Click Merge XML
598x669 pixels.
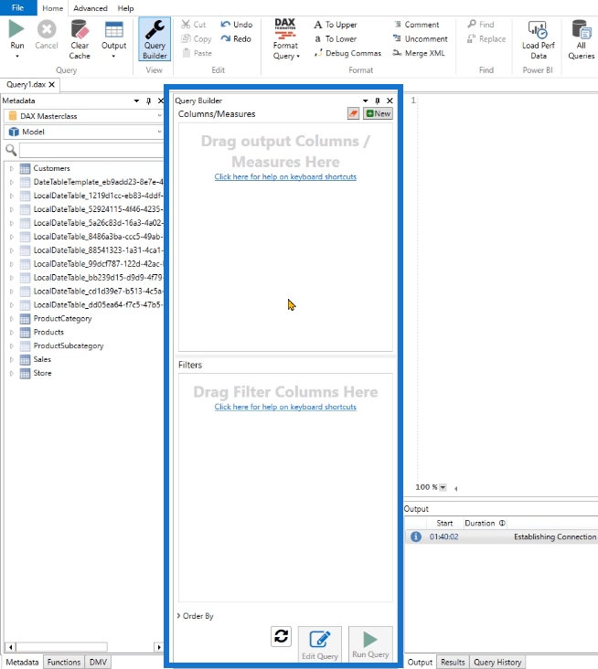click(x=419, y=53)
